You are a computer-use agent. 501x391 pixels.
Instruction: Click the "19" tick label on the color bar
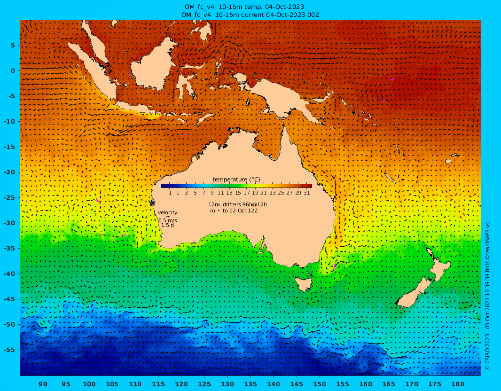pos(255,193)
